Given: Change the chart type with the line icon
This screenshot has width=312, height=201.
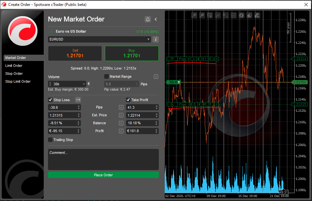Looking at the screenshot, I should coord(218,15).
